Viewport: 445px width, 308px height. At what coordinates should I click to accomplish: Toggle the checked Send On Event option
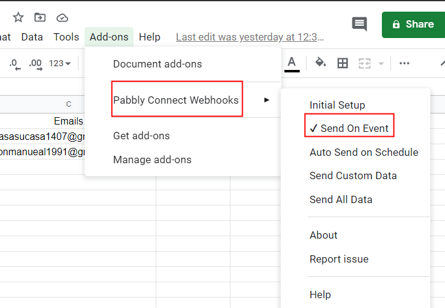[x=349, y=128]
